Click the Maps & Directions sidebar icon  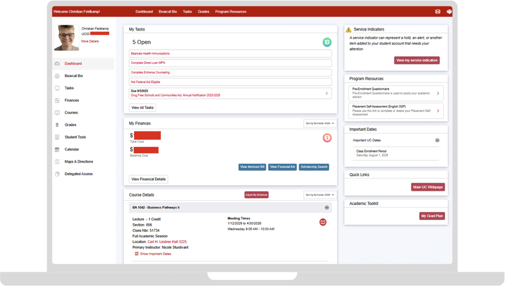tap(57, 162)
